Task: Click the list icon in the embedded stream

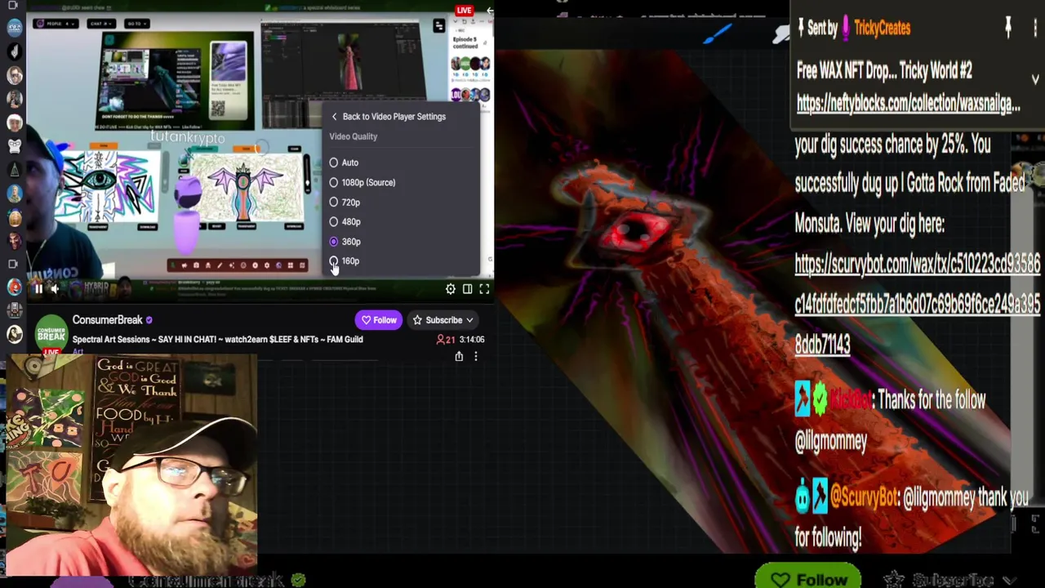Action: [x=438, y=26]
